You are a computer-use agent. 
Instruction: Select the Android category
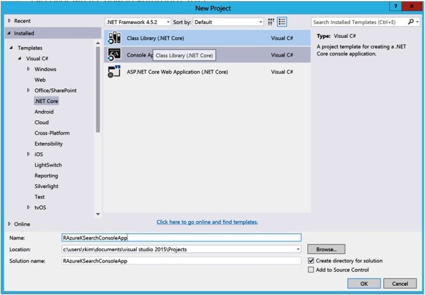coord(44,112)
